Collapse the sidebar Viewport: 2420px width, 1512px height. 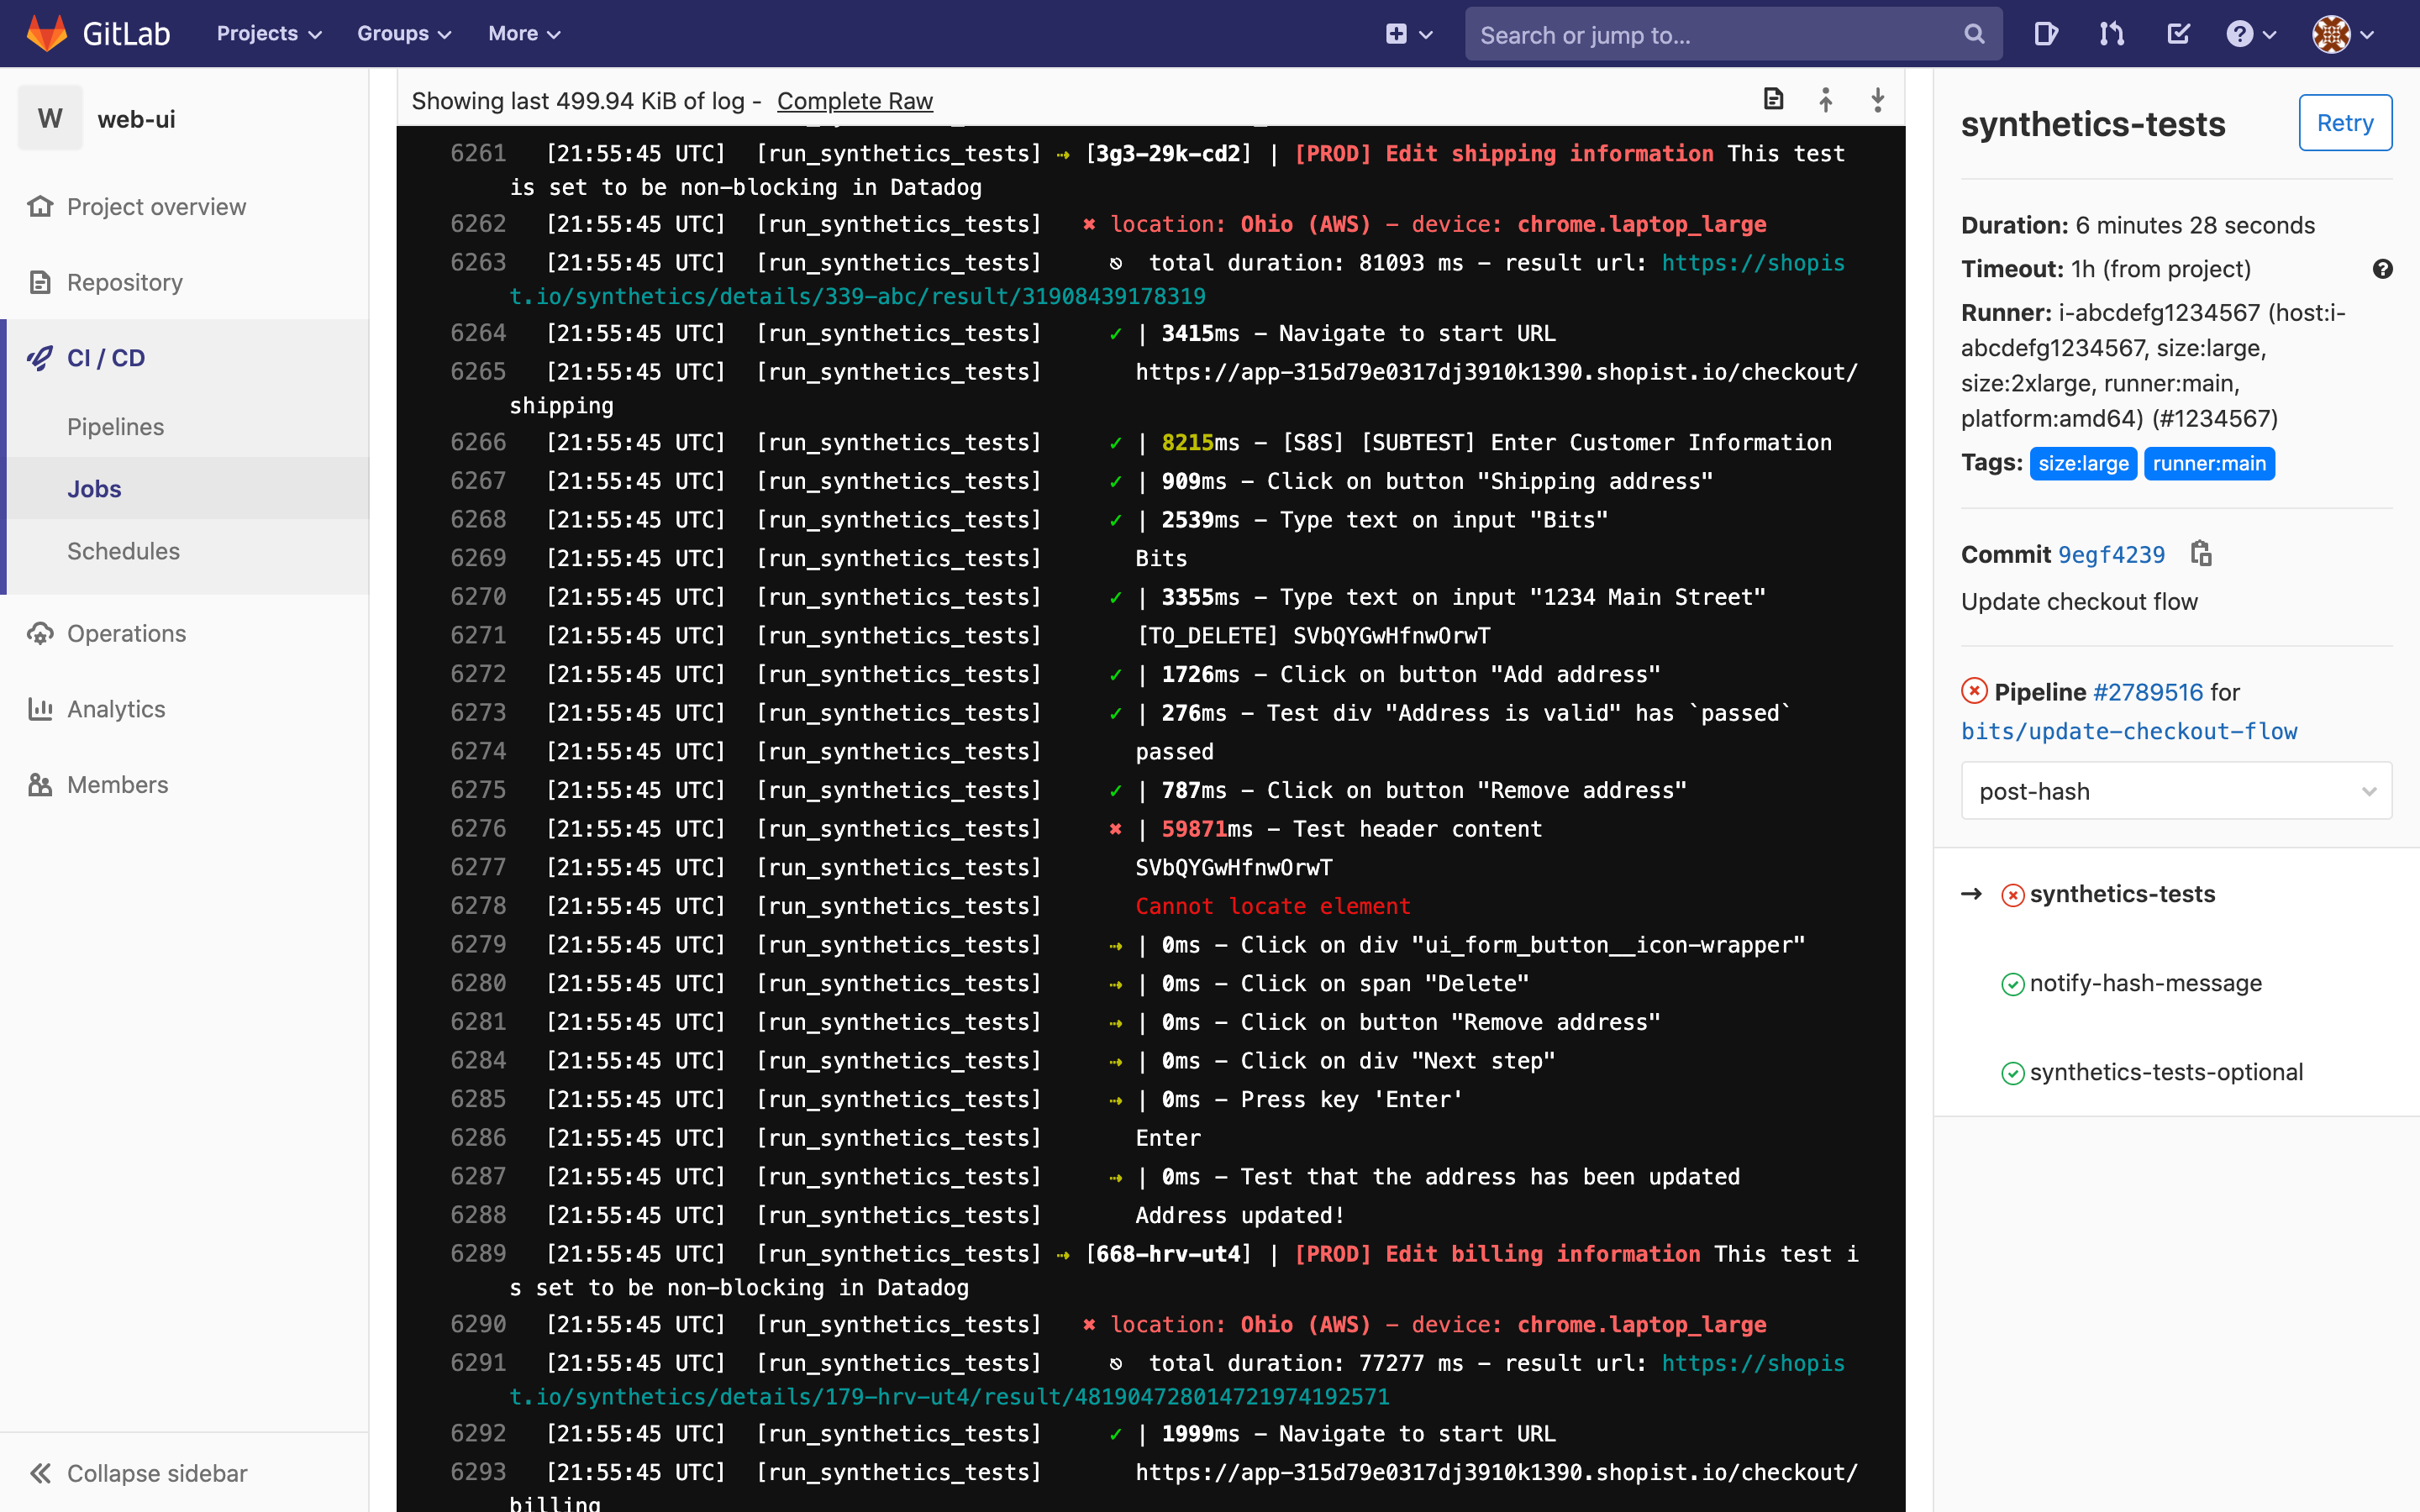coord(137,1473)
